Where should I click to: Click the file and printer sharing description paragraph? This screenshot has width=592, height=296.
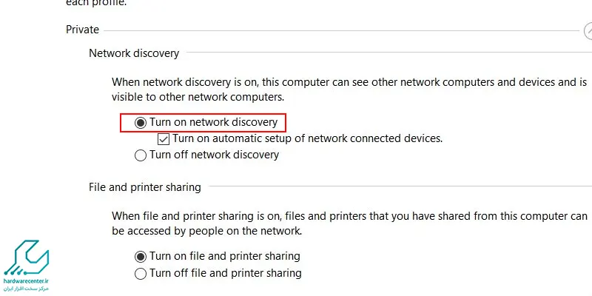(x=349, y=223)
